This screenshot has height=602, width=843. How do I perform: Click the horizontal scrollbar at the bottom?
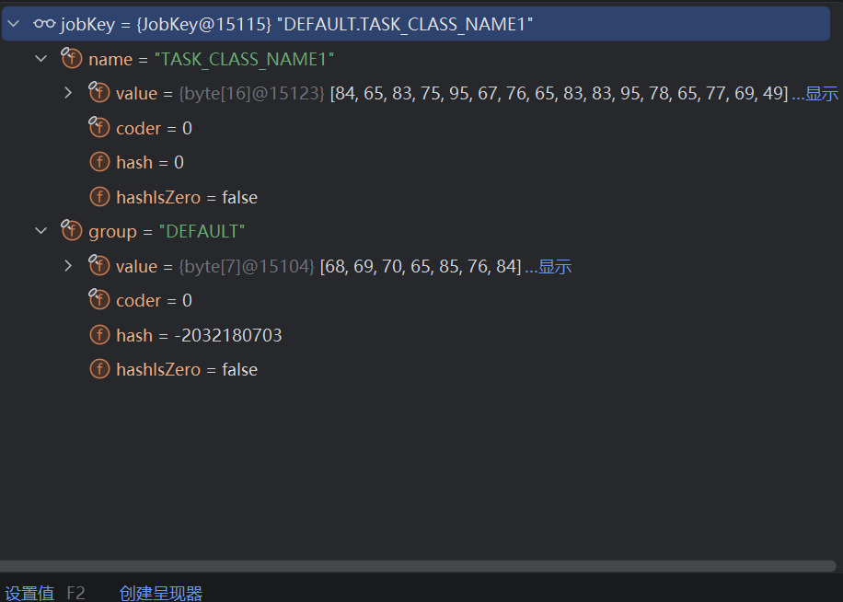(417, 566)
